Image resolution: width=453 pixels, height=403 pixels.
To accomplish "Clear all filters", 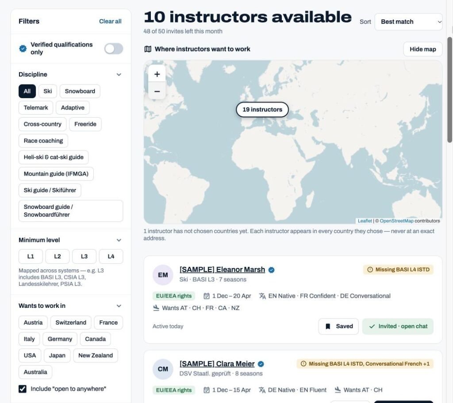I will (x=110, y=21).
